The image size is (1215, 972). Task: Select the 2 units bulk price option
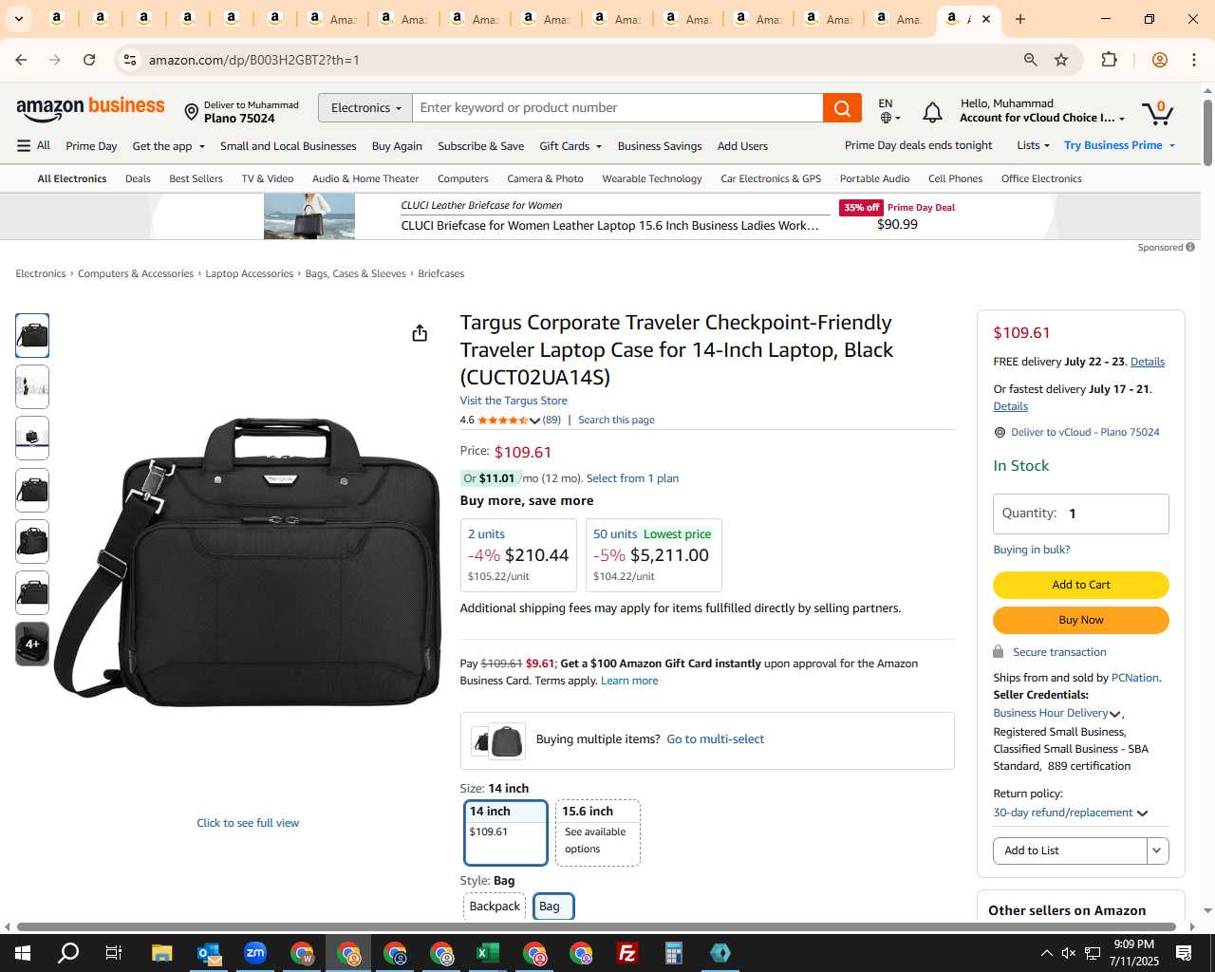tap(518, 555)
